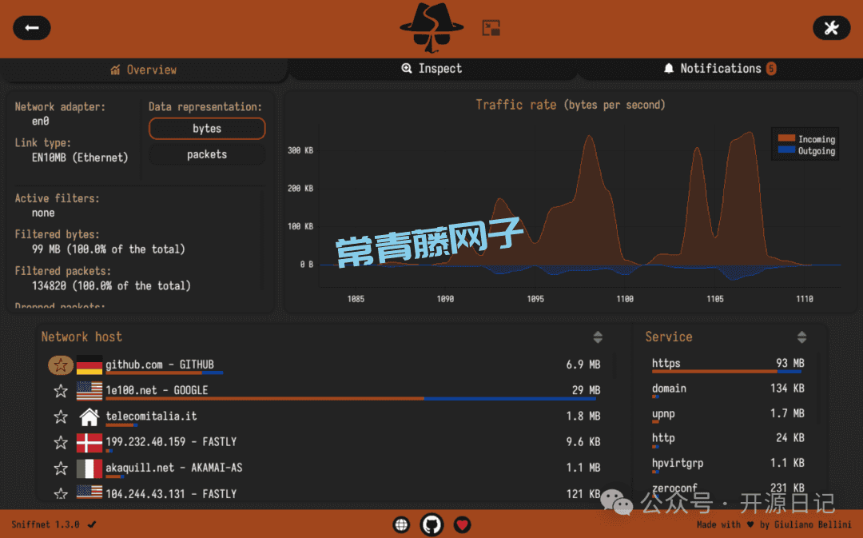Open settings with the wrench icon
The width and height of the screenshot is (863, 538).
pos(831,28)
